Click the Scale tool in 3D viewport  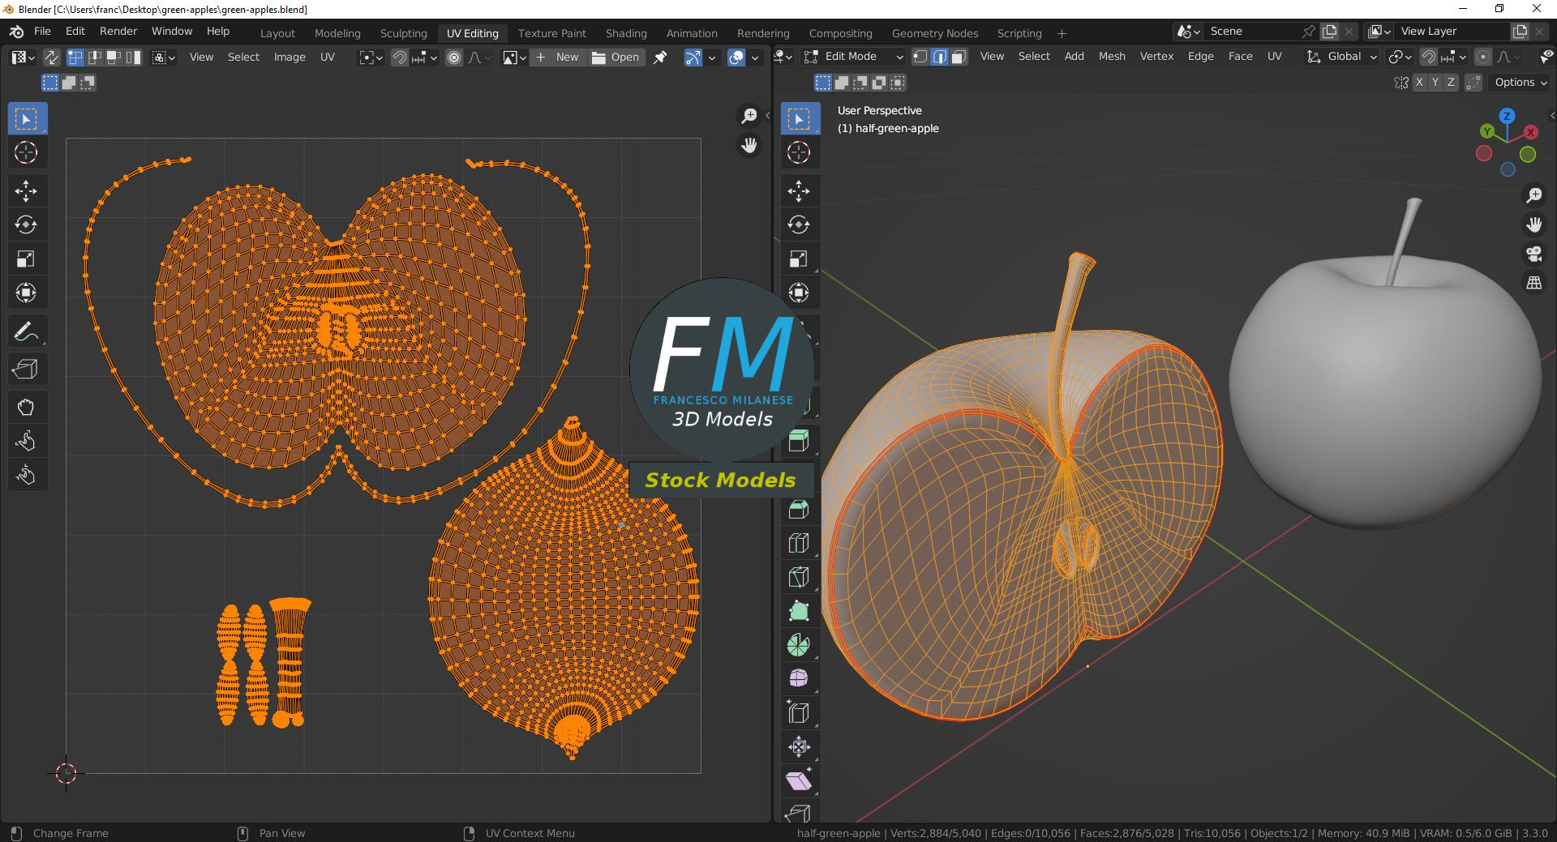(799, 259)
